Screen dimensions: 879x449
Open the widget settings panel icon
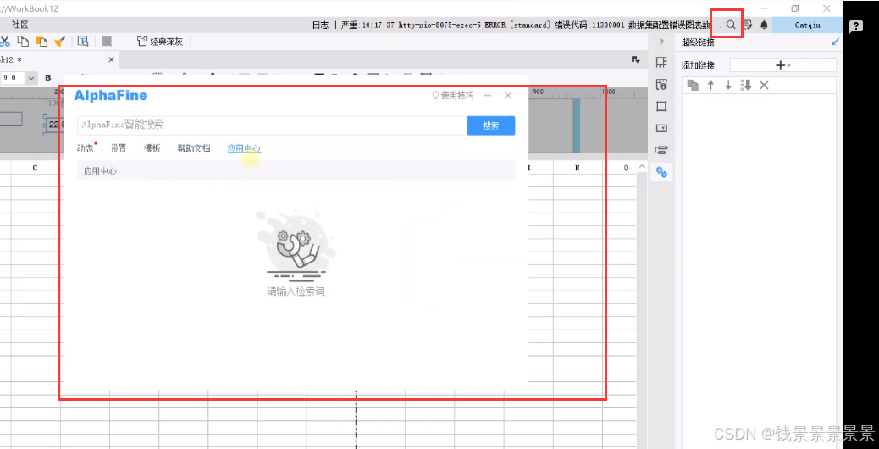click(x=661, y=128)
